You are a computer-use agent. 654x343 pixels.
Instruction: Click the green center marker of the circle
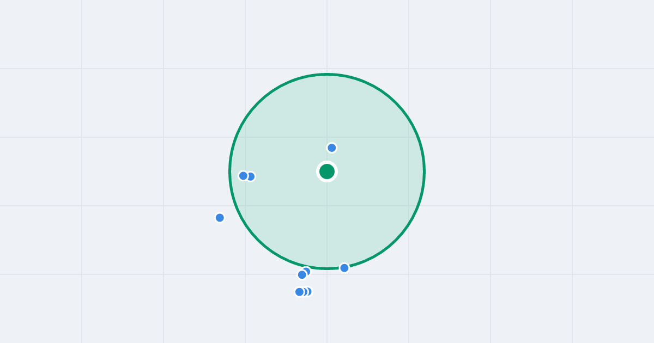click(327, 171)
